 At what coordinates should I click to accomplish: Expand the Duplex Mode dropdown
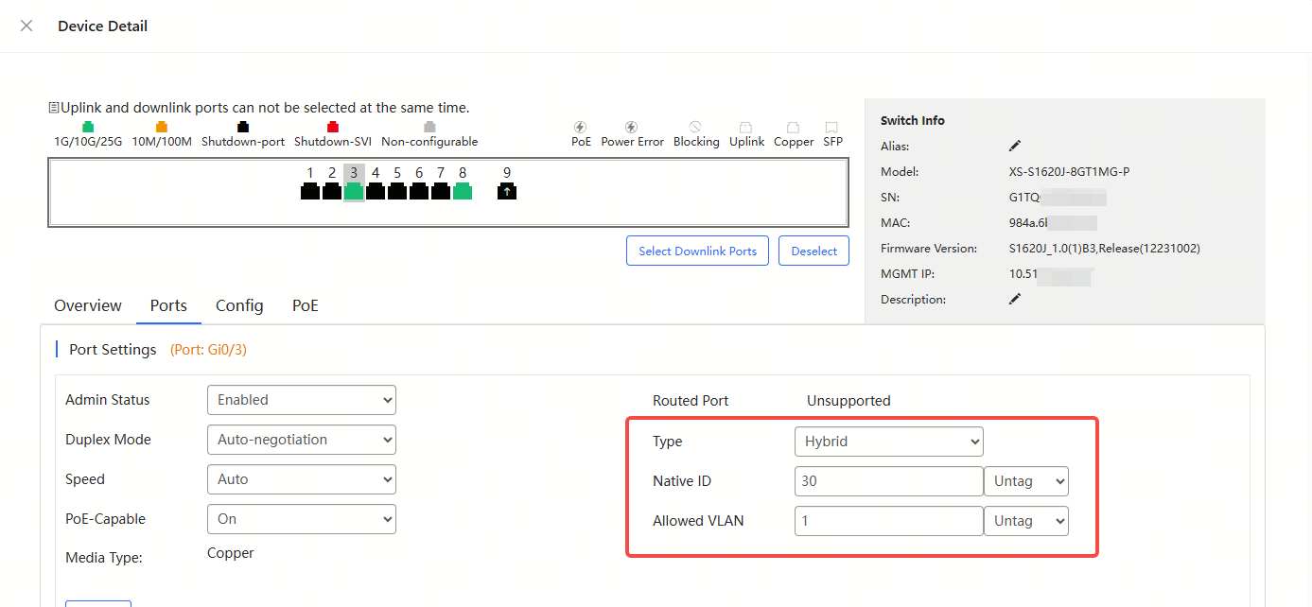(x=301, y=440)
